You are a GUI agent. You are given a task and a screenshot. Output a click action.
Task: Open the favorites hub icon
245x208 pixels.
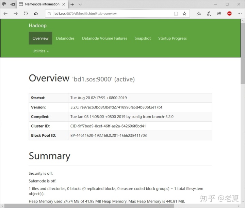[x=199, y=14]
